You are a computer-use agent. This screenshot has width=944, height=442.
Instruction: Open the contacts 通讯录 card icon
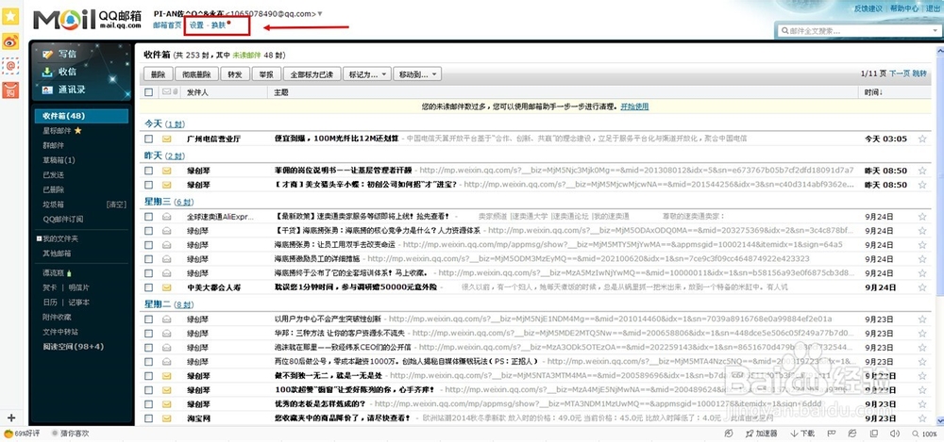(47, 90)
